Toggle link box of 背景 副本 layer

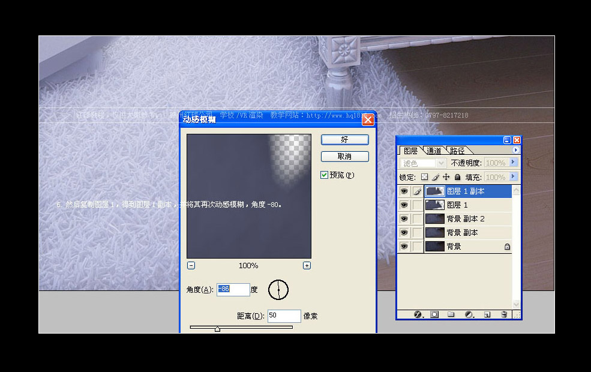pos(417,233)
